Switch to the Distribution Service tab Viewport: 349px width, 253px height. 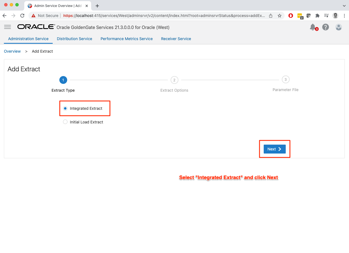tap(74, 39)
